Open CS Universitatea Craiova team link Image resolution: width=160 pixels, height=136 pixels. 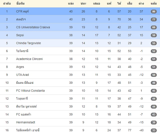33,27
